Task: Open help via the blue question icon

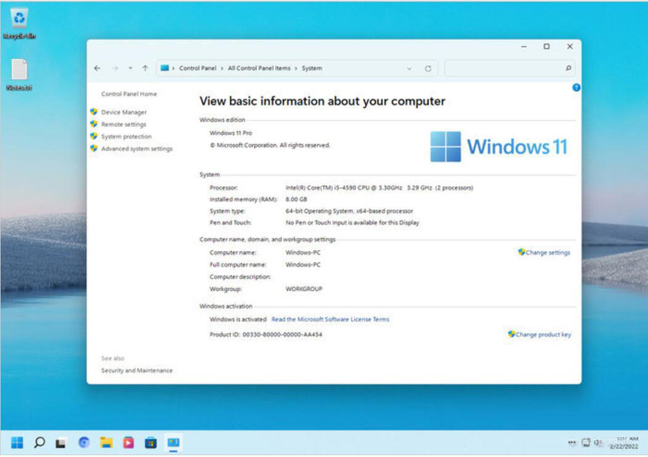Action: point(576,87)
